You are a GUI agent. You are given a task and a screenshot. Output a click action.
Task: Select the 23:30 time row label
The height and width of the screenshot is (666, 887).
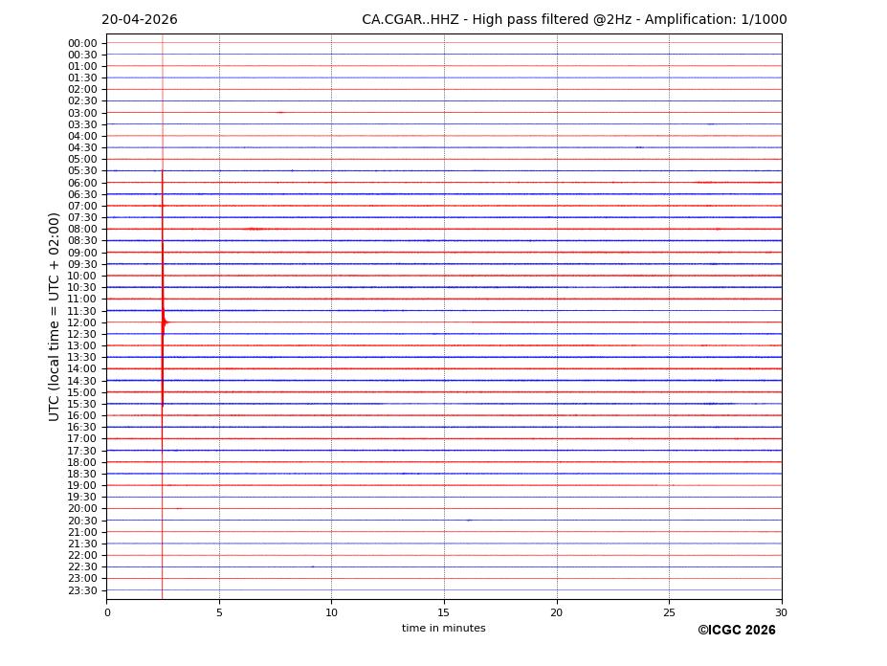(82, 590)
